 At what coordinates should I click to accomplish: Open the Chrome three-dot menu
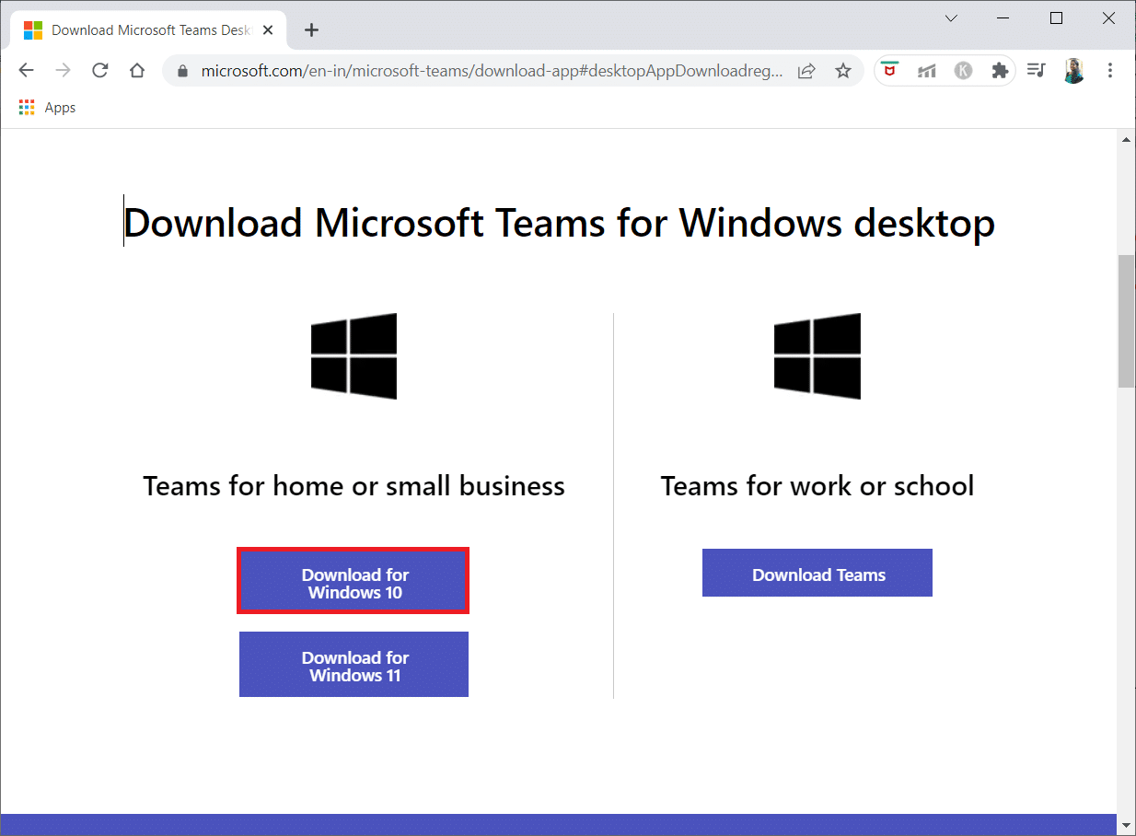coord(1110,71)
